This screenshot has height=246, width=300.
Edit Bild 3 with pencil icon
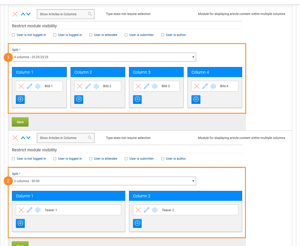point(147,86)
